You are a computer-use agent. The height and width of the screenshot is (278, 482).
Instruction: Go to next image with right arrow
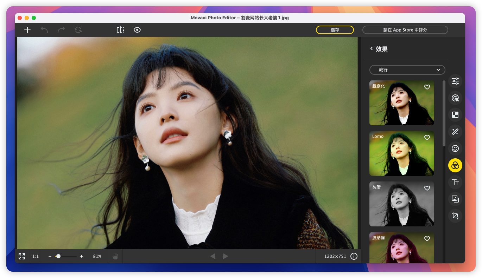coord(226,256)
